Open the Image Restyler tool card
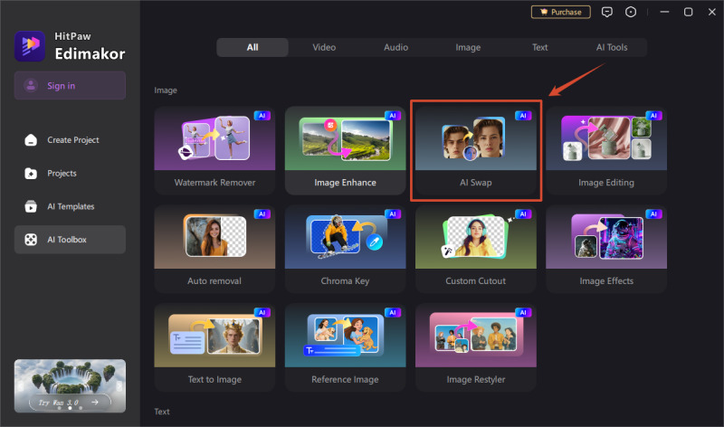The height and width of the screenshot is (427, 724). pos(476,347)
